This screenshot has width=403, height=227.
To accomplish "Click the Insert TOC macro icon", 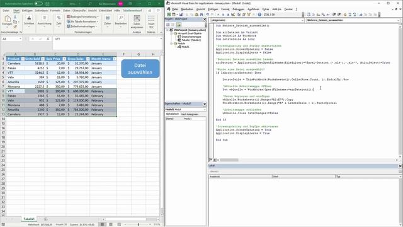I will click(x=151, y=18).
